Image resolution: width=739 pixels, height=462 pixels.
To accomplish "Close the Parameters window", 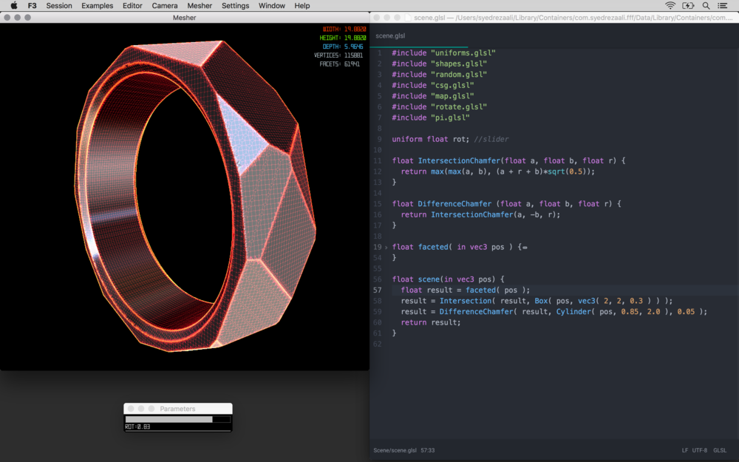I will [x=131, y=409].
